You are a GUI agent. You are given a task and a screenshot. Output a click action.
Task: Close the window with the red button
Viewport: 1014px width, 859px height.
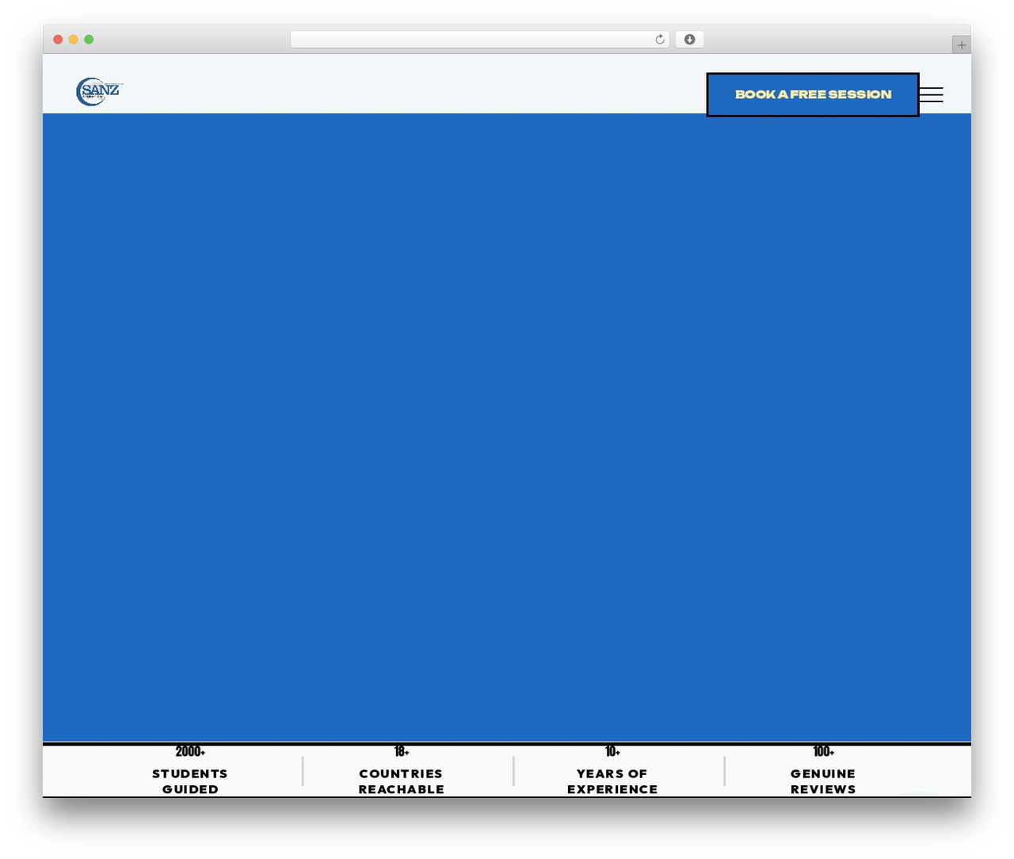point(58,40)
